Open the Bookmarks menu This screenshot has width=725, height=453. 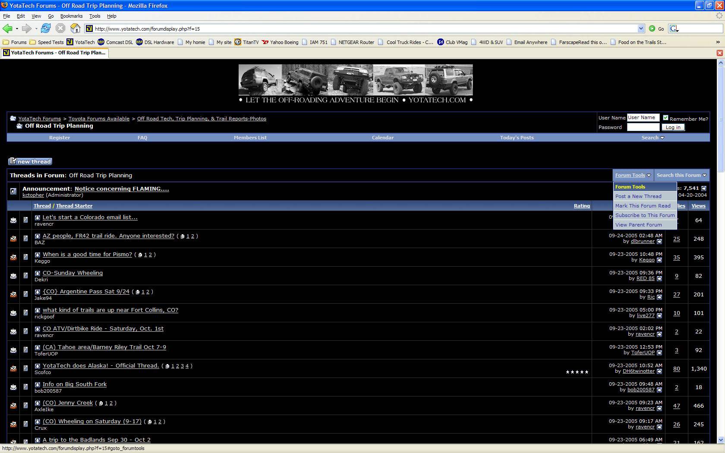71,16
